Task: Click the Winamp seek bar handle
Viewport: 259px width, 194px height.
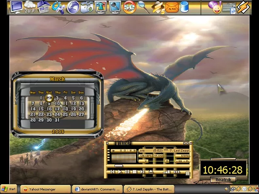Action: [x=119, y=166]
